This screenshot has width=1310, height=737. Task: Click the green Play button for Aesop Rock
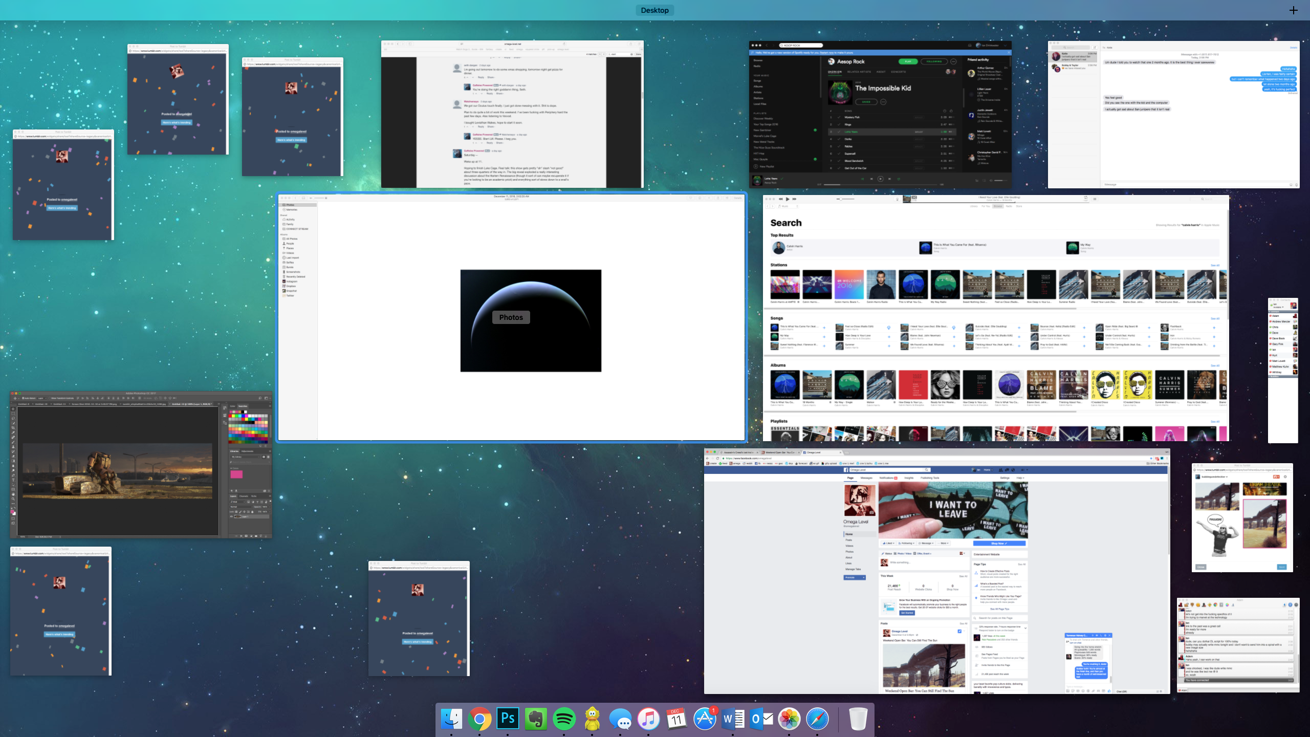908,61
